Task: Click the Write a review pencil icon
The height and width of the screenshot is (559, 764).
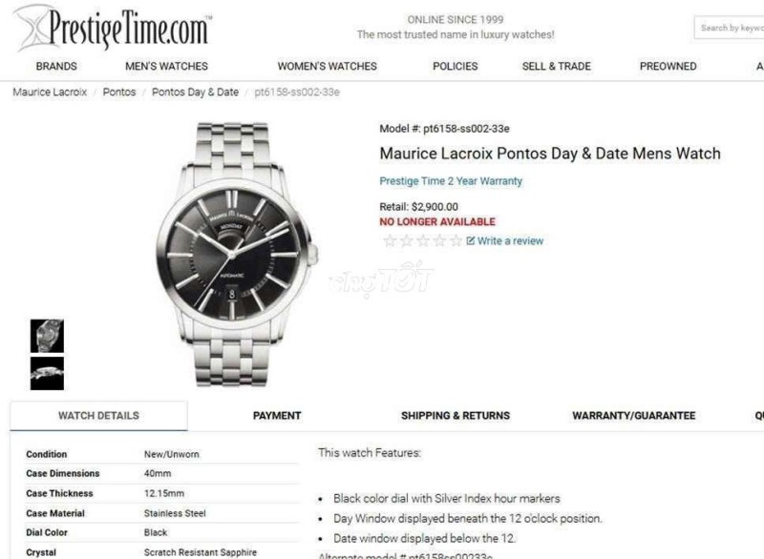Action: [x=470, y=240]
